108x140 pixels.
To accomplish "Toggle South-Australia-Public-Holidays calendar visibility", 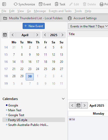I will 7,125.
